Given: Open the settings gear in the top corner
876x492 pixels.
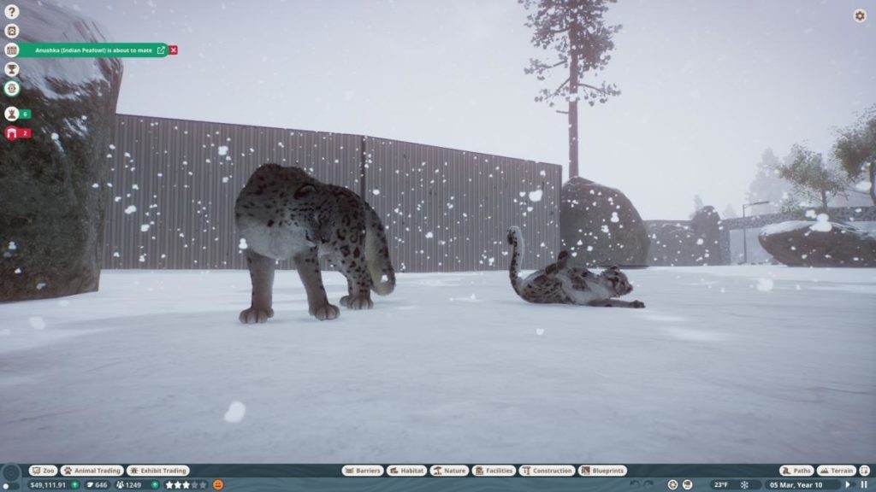Looking at the screenshot, I should point(860,15).
